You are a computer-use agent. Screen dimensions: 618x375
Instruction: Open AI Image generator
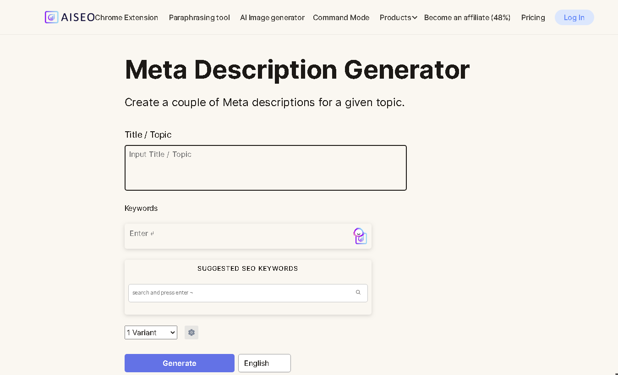point(272,17)
